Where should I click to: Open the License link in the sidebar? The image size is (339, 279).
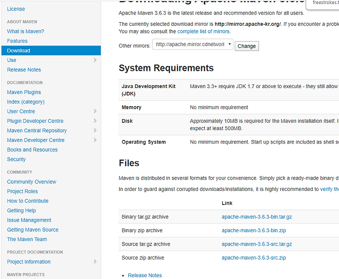point(16,9)
